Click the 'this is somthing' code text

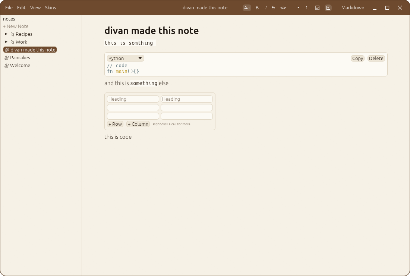(129, 43)
